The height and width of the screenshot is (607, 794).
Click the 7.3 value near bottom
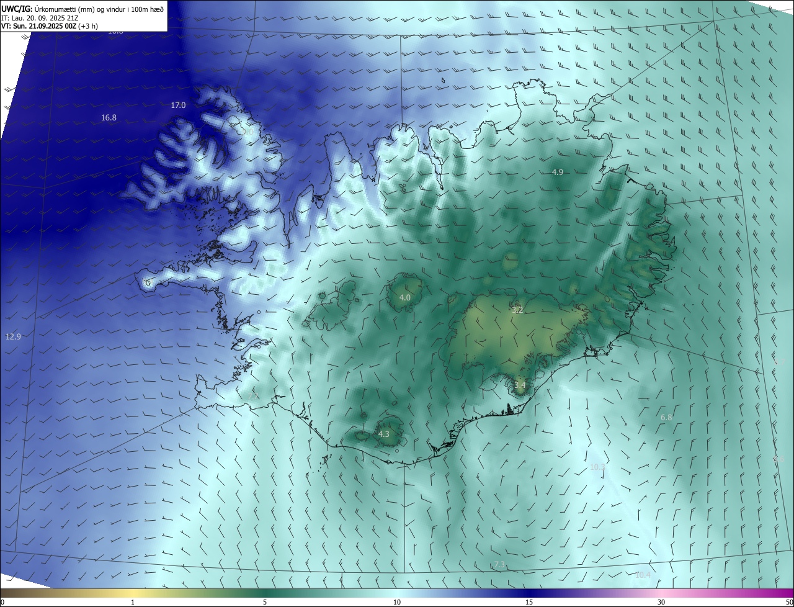pyautogui.click(x=499, y=565)
